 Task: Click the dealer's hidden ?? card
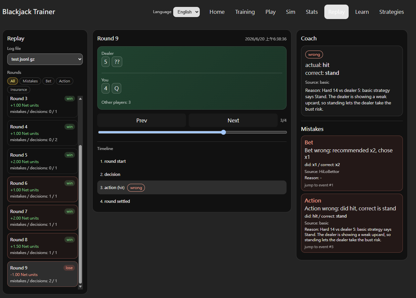coord(117,62)
